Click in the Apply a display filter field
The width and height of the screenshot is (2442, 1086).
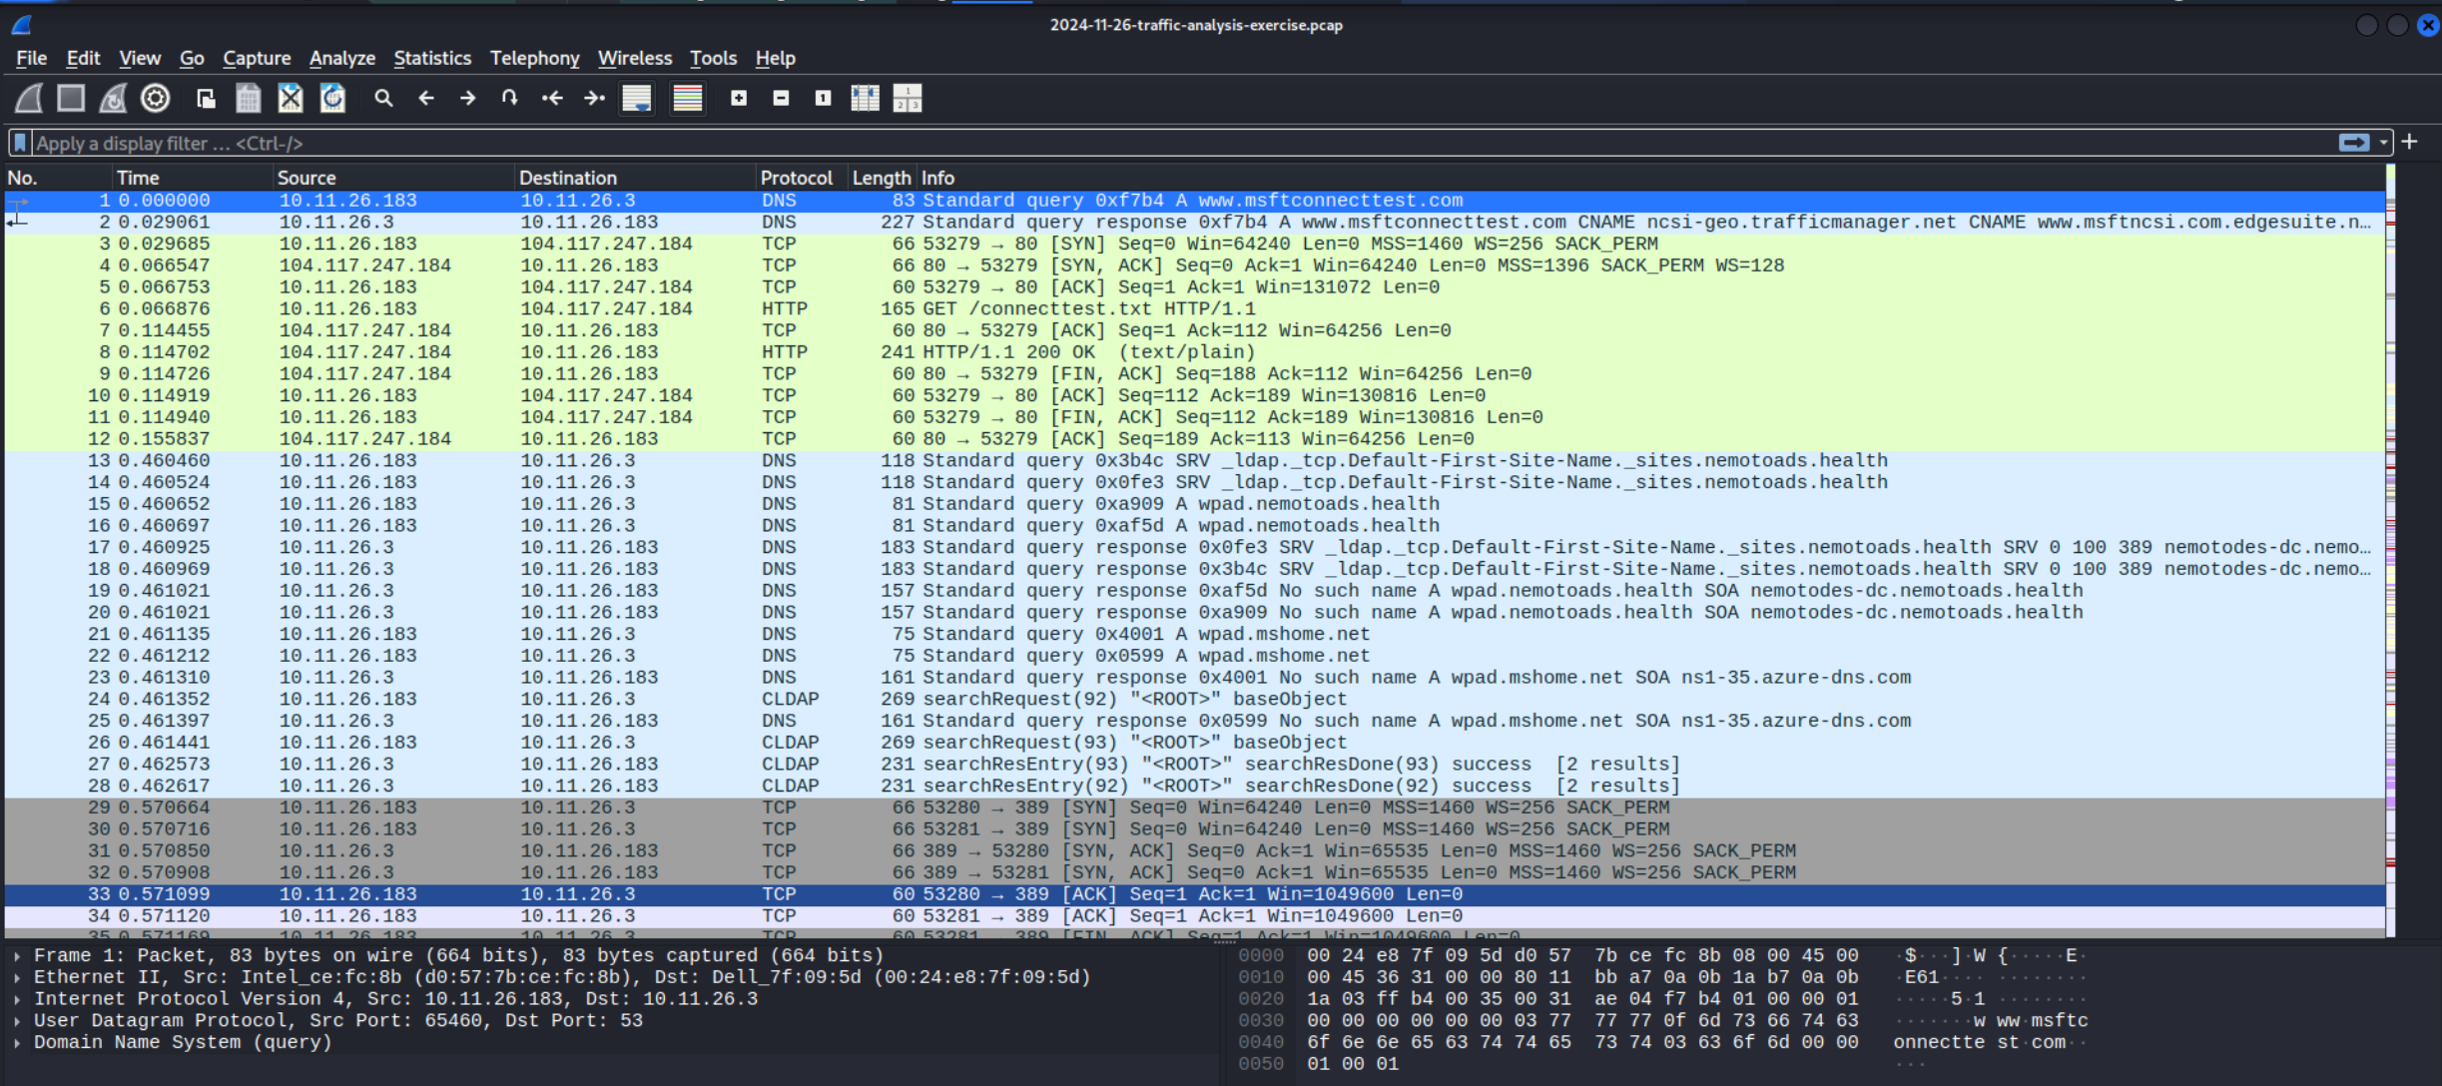[1098, 143]
